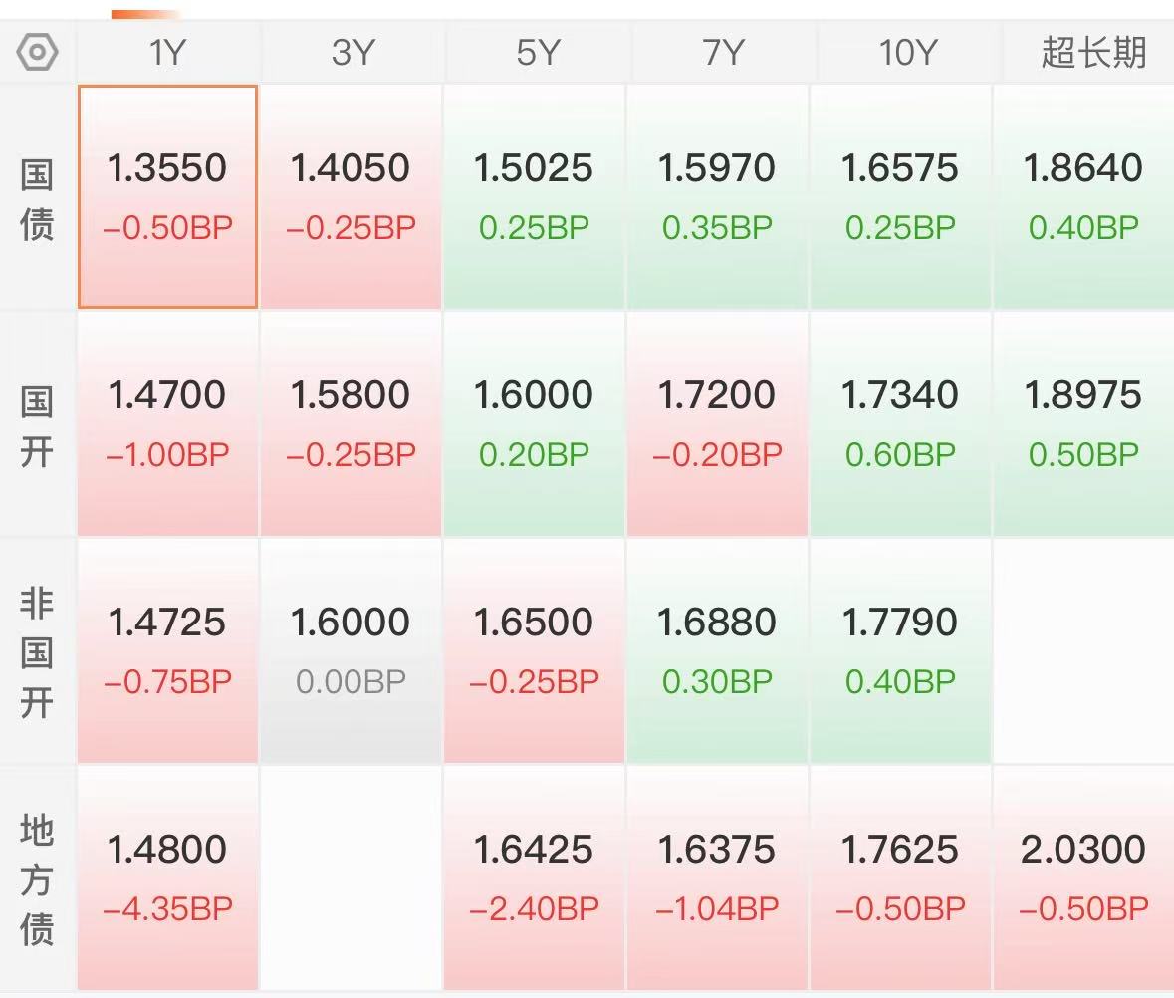Open 地方债 7Y cell showing 1.6375
This screenshot has height=998, width=1174.
[x=717, y=878]
